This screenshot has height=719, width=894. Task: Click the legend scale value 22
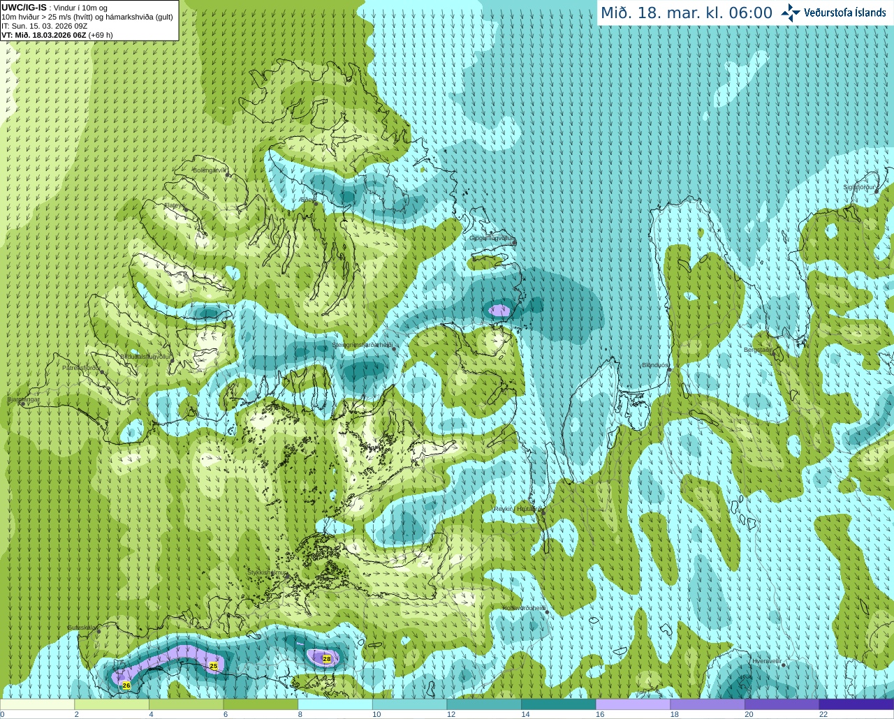[x=823, y=714]
